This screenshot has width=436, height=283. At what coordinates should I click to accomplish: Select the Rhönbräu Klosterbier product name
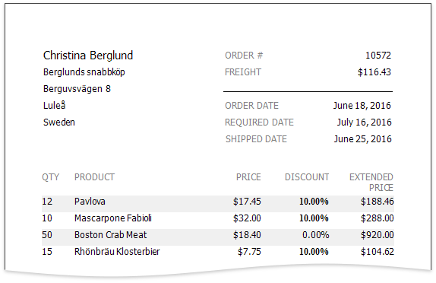click(x=117, y=252)
